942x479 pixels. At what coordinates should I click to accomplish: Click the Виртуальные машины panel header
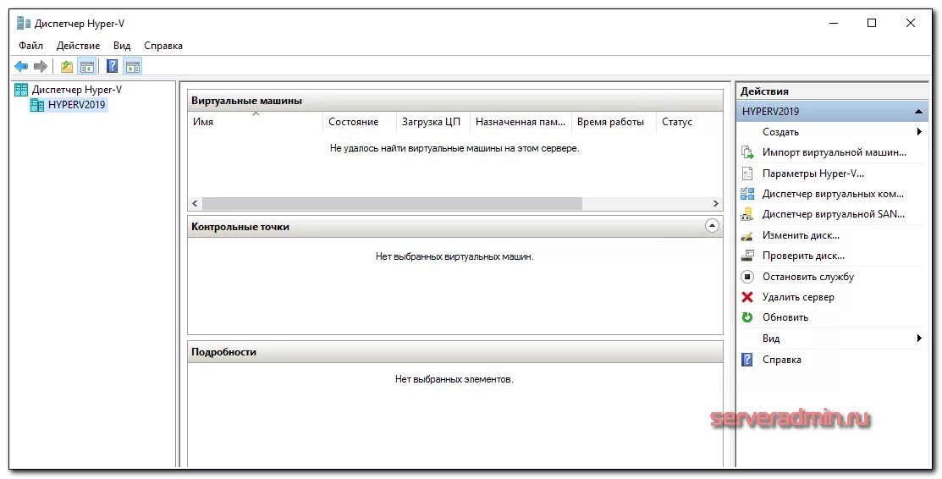point(454,101)
